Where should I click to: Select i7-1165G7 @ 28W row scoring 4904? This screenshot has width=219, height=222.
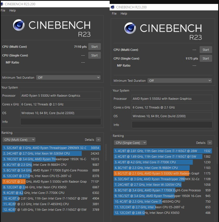51,198
